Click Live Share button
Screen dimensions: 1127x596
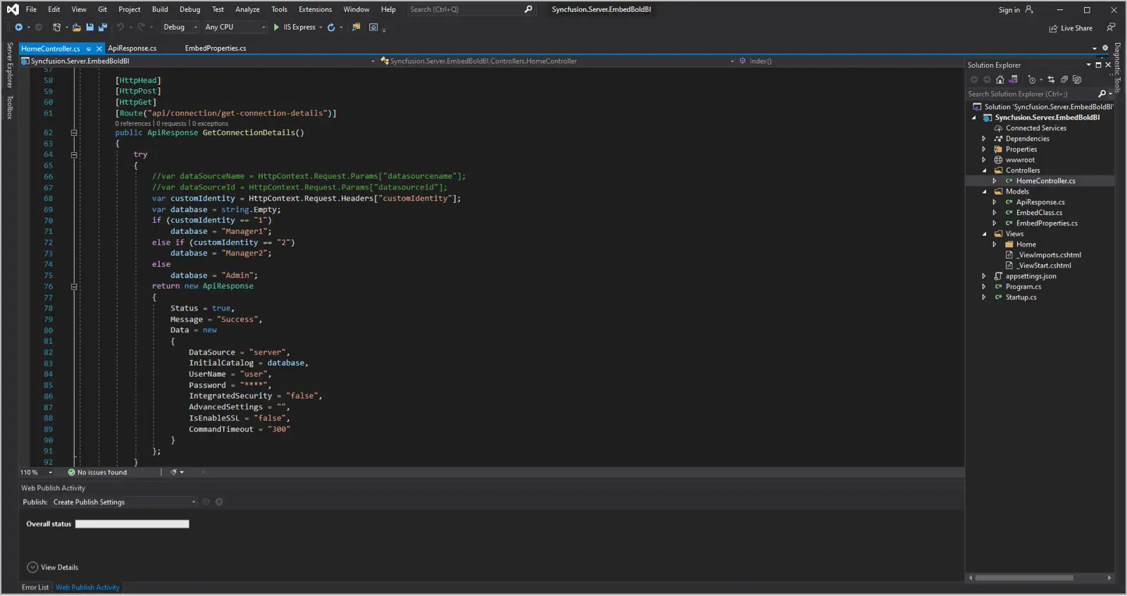coord(1071,28)
